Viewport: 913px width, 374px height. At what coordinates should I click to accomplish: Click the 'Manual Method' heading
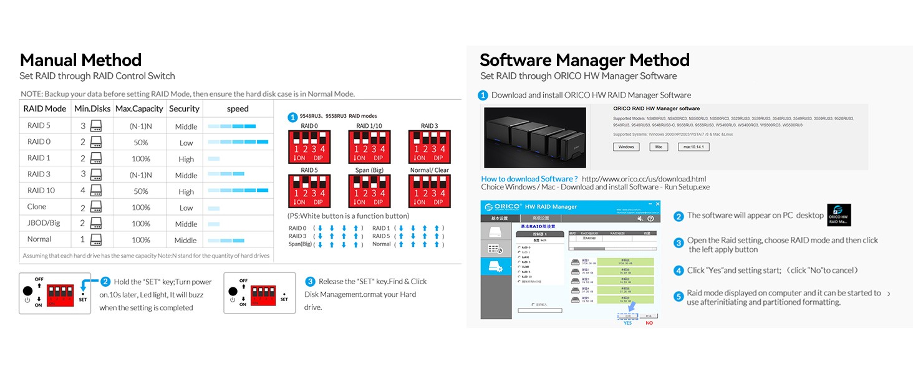[x=81, y=60]
